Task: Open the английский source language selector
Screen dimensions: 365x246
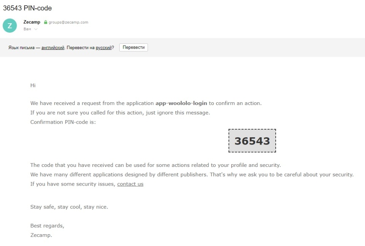Action: click(52, 48)
